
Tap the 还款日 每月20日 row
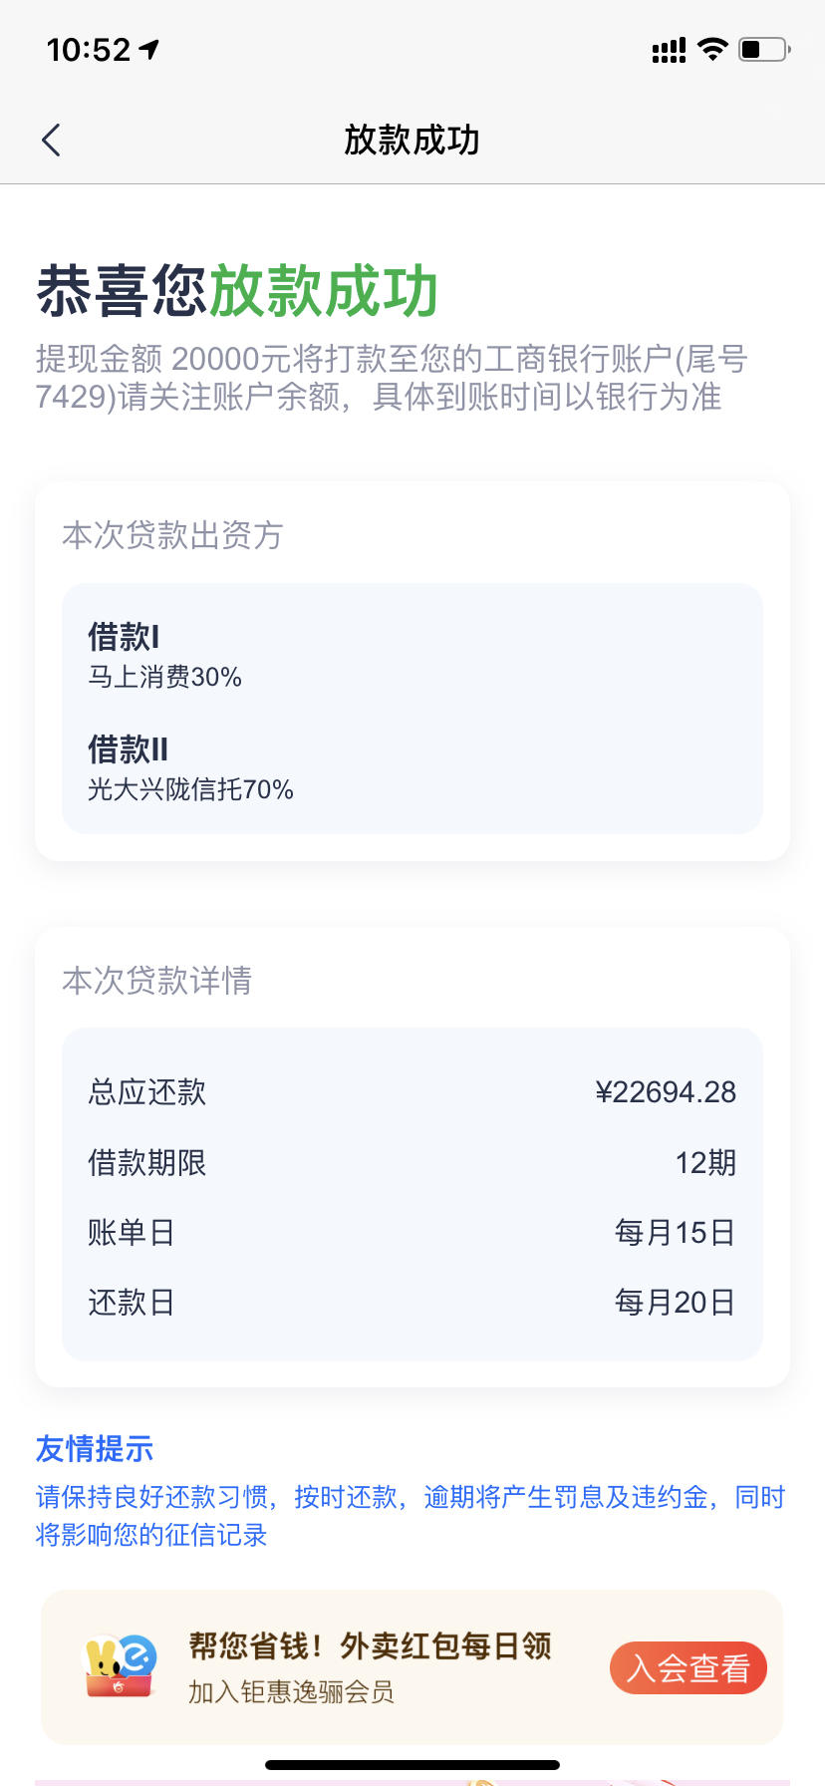click(x=412, y=1303)
